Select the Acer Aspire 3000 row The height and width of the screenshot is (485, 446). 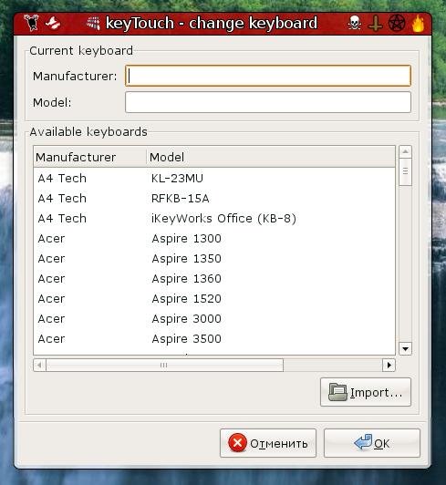coord(214,319)
